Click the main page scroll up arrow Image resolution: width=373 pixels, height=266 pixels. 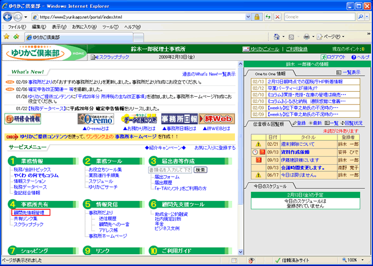point(241,63)
